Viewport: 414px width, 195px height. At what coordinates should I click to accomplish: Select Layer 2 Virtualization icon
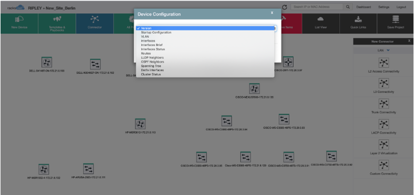coord(383,145)
